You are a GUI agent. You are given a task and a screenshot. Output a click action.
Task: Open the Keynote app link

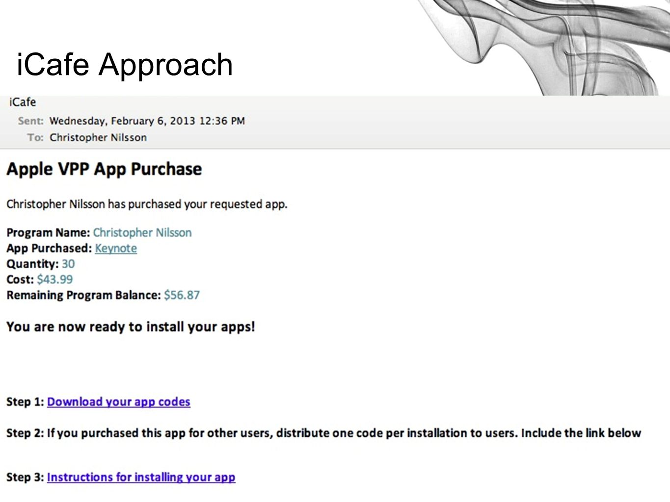coord(116,248)
